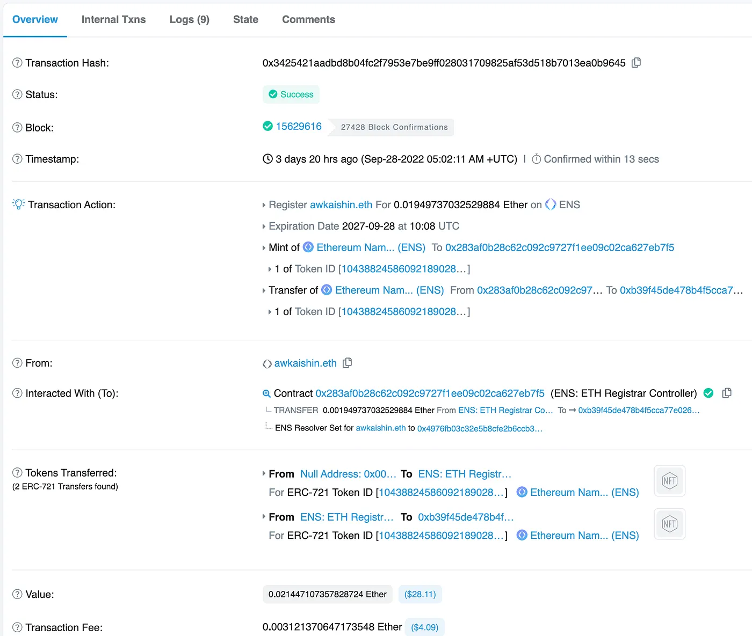This screenshot has height=636, width=752.
Task: Open Null Address: 0x00 link
Action: [348, 474]
